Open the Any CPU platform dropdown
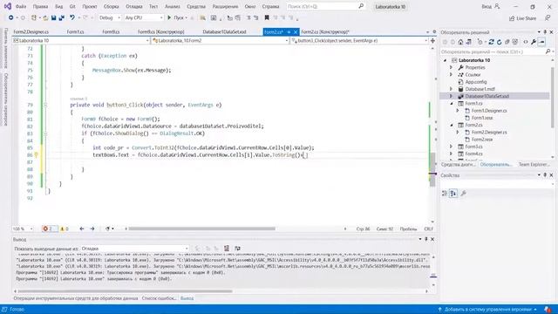 click(x=143, y=17)
